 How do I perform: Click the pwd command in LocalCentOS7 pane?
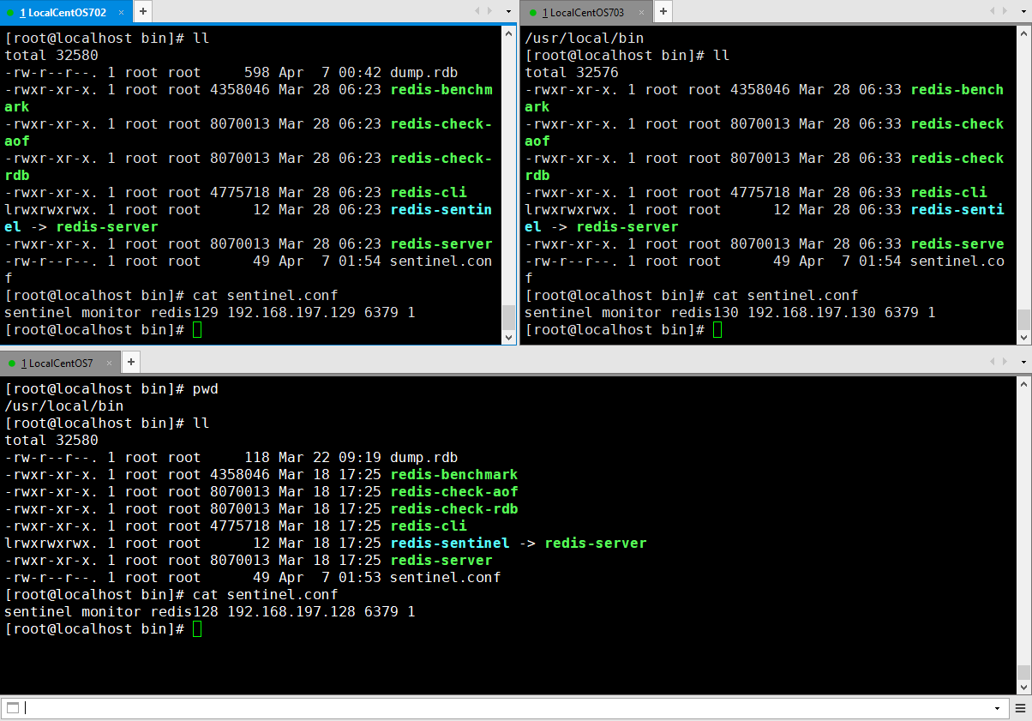pos(206,389)
